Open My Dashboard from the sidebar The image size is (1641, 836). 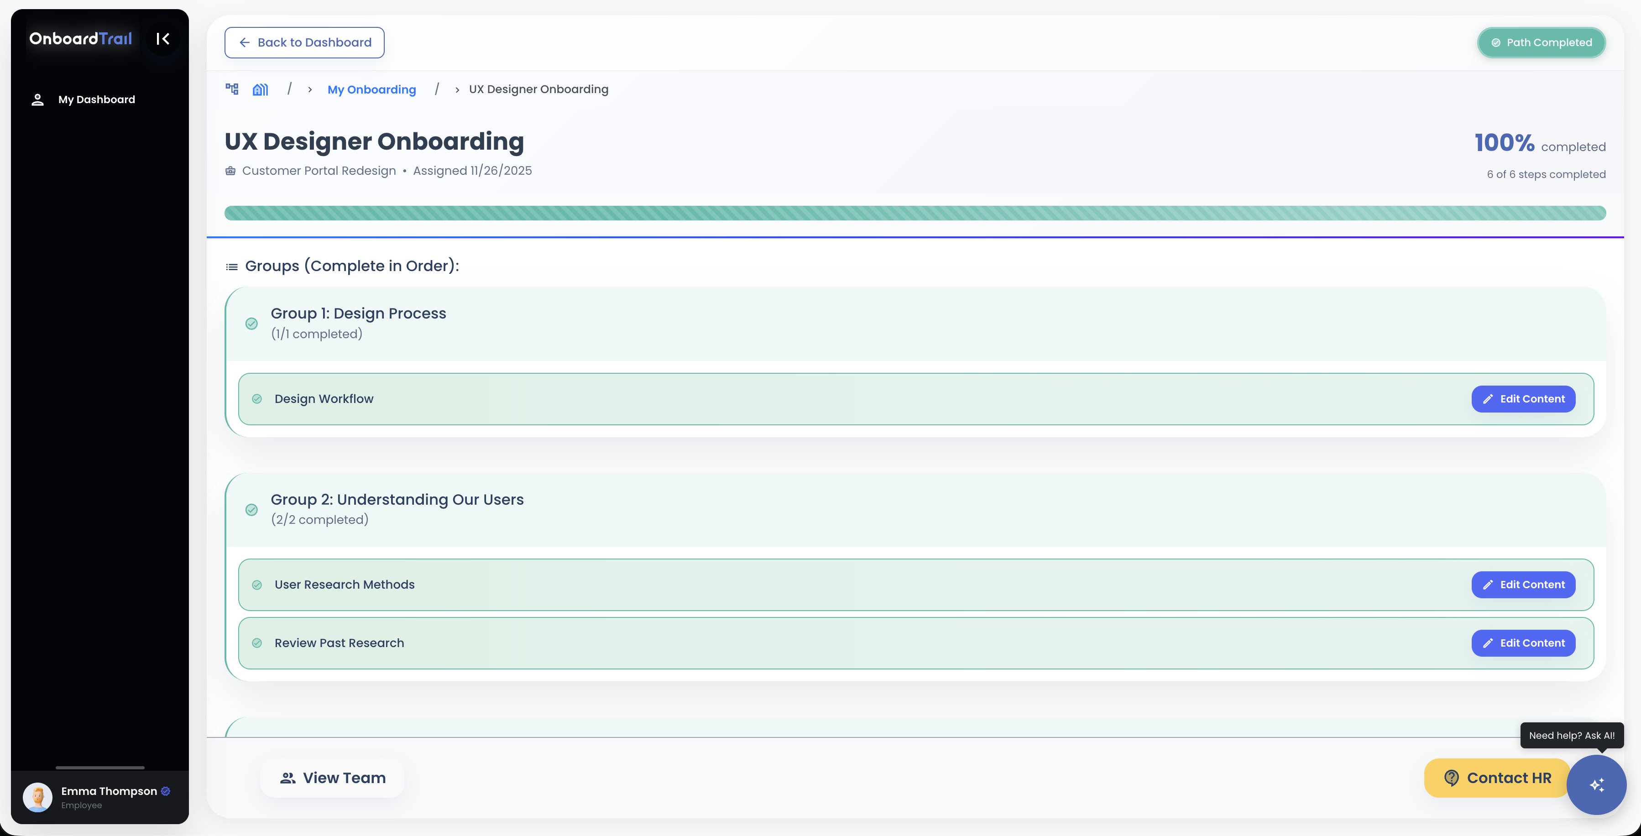pos(96,99)
